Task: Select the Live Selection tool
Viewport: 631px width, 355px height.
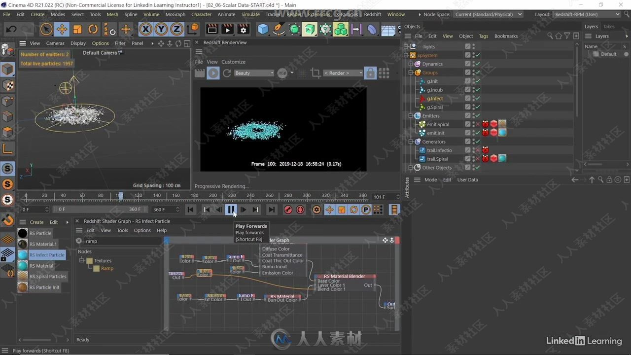Action: (x=46, y=30)
